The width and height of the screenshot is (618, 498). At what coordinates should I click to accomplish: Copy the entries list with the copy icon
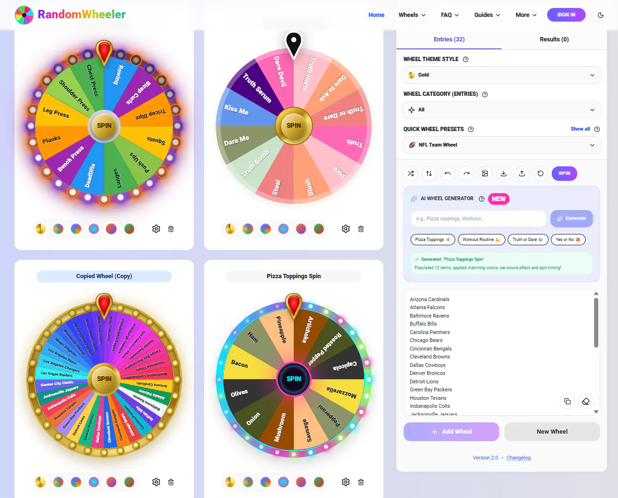point(567,401)
